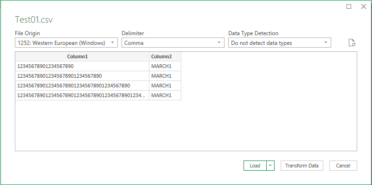Cancel the CSV import
The image size is (372, 185).
point(343,166)
